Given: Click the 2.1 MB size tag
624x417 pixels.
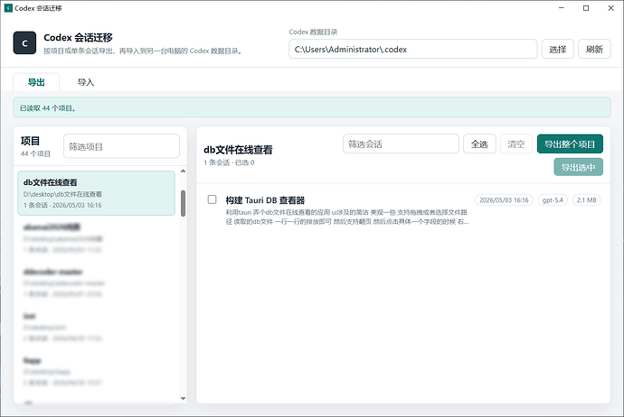Looking at the screenshot, I should 587,200.
